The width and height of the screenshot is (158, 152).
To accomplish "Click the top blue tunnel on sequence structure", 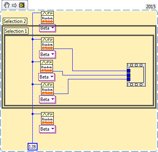I will (x=129, y=71).
